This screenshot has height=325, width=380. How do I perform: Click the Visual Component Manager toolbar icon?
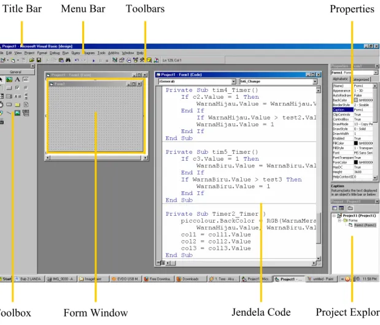[x=157, y=60]
